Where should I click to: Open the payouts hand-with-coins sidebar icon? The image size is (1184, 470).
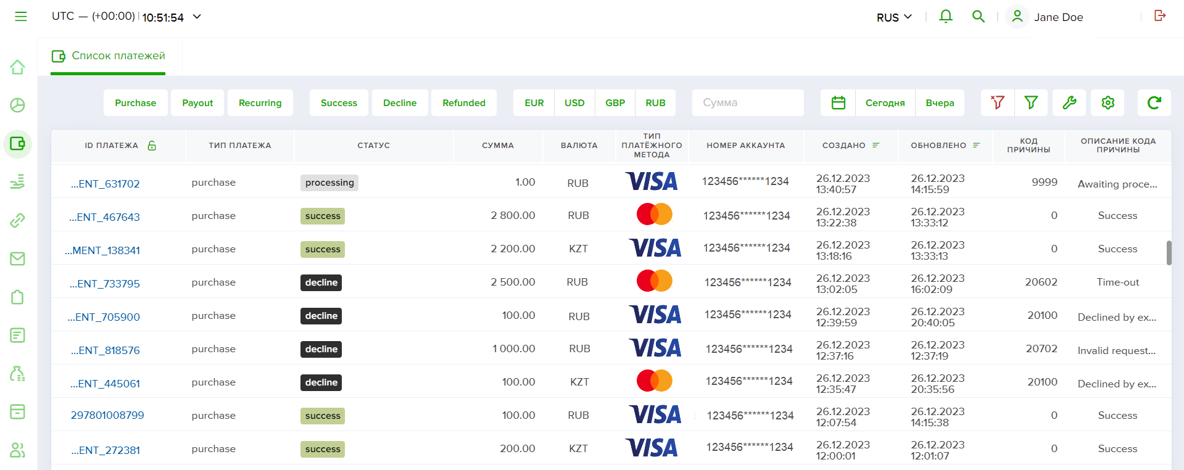pos(18,182)
